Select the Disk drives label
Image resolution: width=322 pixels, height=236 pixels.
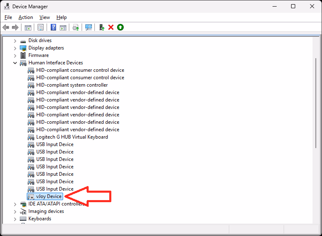[x=40, y=40]
